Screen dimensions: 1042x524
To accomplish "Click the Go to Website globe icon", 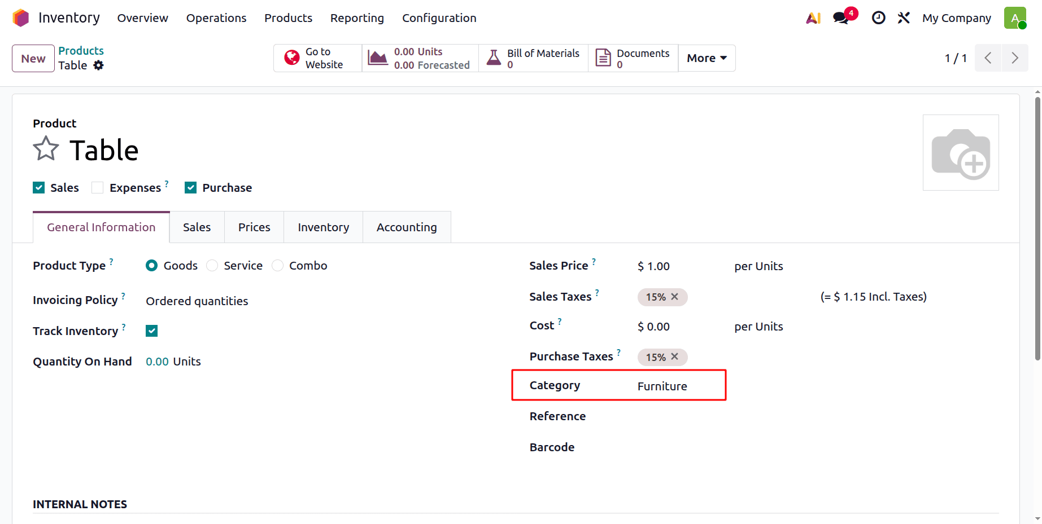I will (292, 58).
